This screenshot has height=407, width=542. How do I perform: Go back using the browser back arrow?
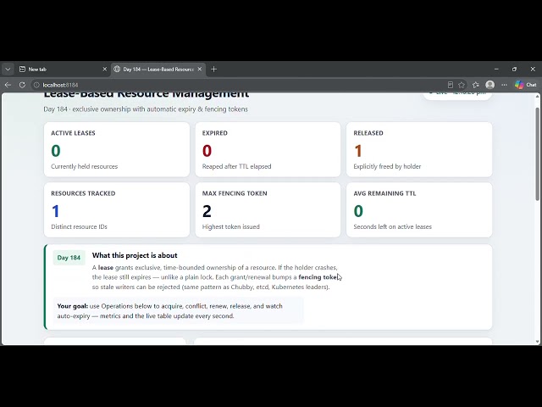tap(8, 85)
